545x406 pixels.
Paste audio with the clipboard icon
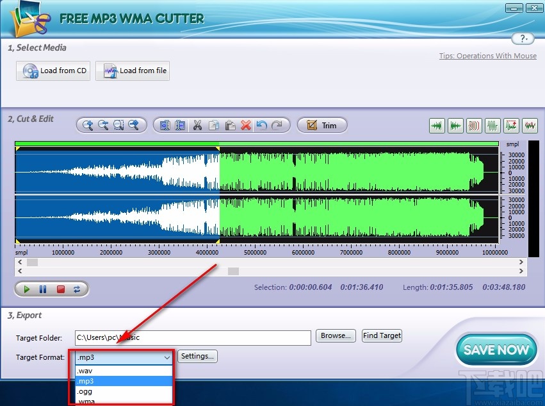tap(230, 125)
